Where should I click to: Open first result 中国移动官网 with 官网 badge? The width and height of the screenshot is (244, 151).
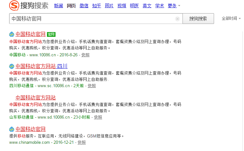point(31,34)
